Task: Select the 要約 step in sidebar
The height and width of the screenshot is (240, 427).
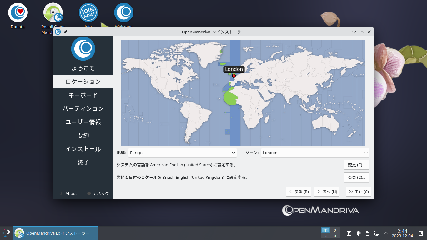Action: pos(83,135)
